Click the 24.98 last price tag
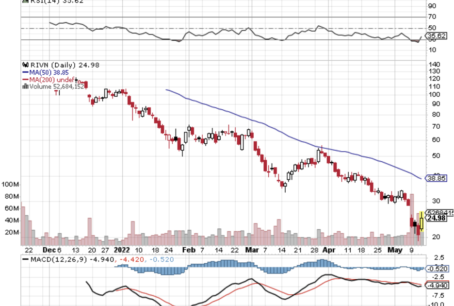The height and width of the screenshot is (306, 454). [x=436, y=218]
